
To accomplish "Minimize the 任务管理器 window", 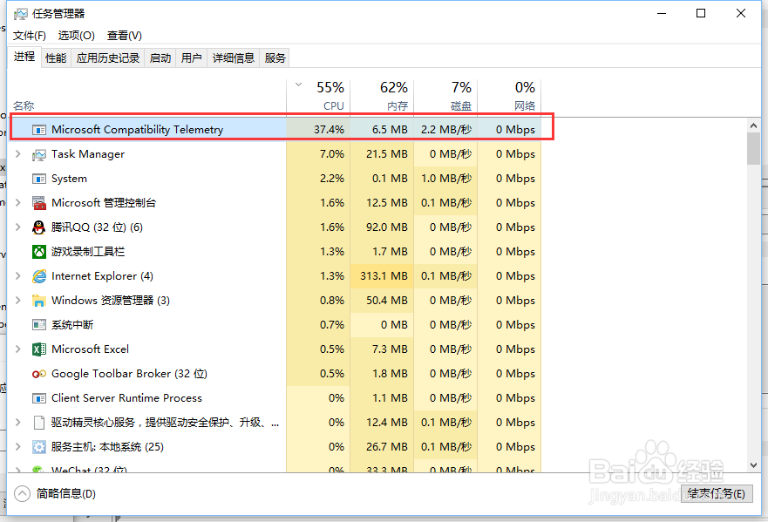I will 662,14.
